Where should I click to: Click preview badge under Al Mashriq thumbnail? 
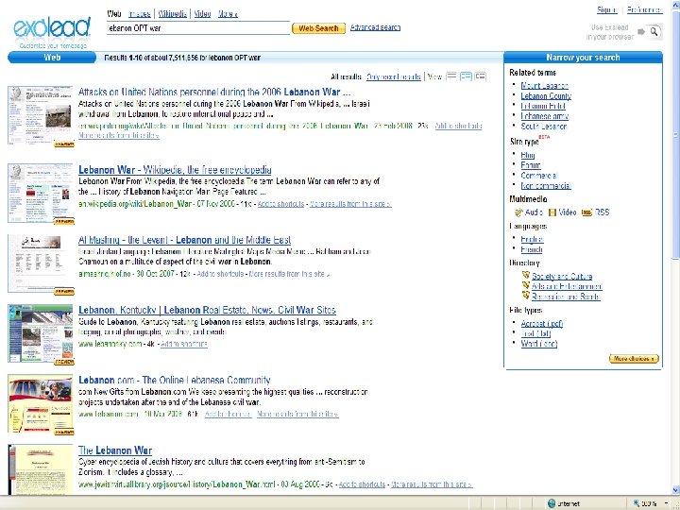[64, 292]
